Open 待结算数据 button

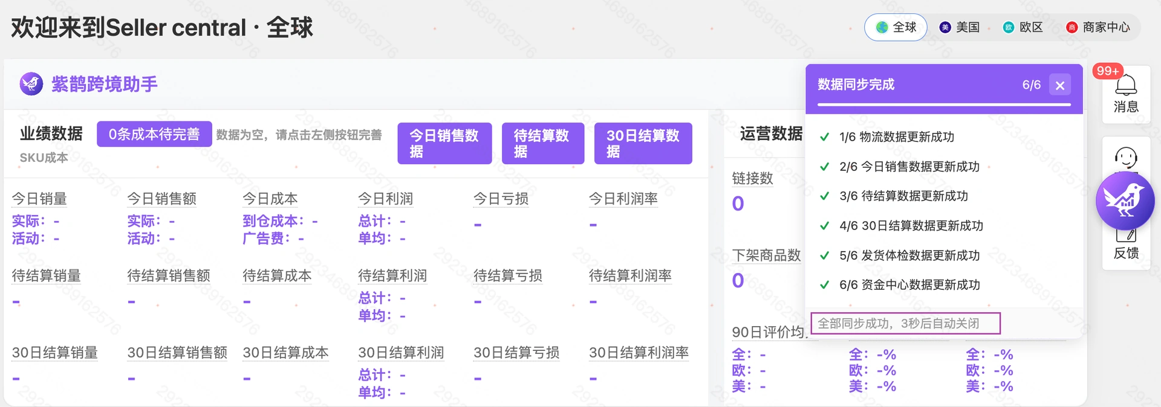coord(543,143)
